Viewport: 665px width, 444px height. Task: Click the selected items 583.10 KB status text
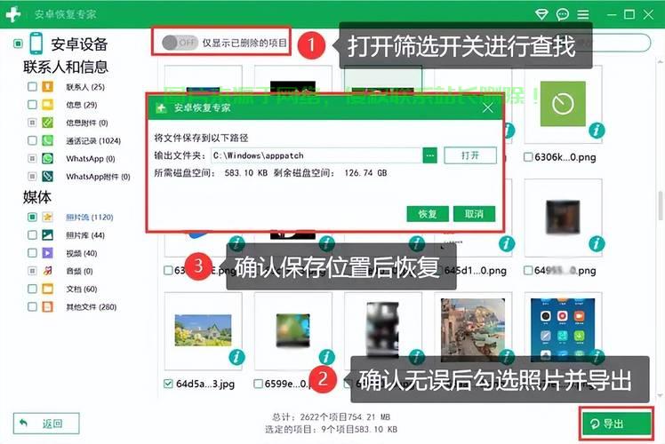(331, 429)
